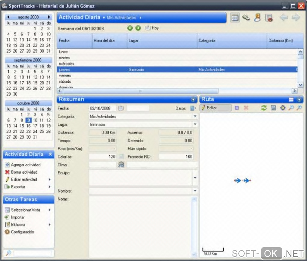Click Agregar actividad
Viewport: 307px width, 261px height.
(23, 165)
